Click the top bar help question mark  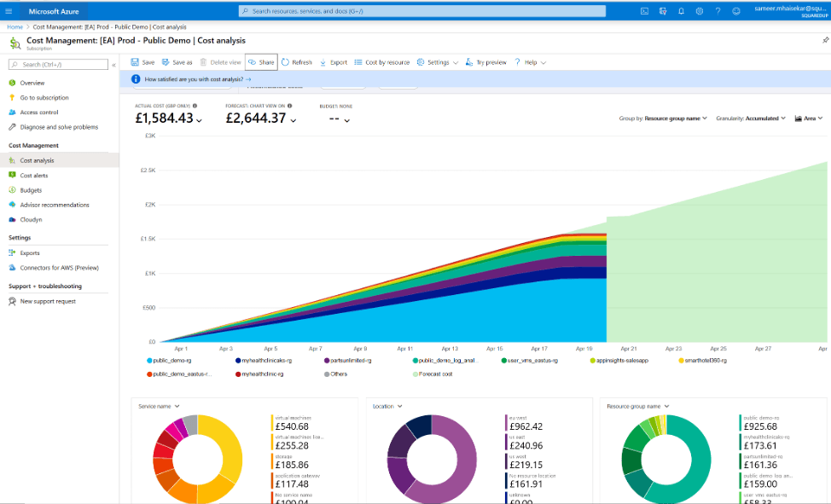point(718,11)
